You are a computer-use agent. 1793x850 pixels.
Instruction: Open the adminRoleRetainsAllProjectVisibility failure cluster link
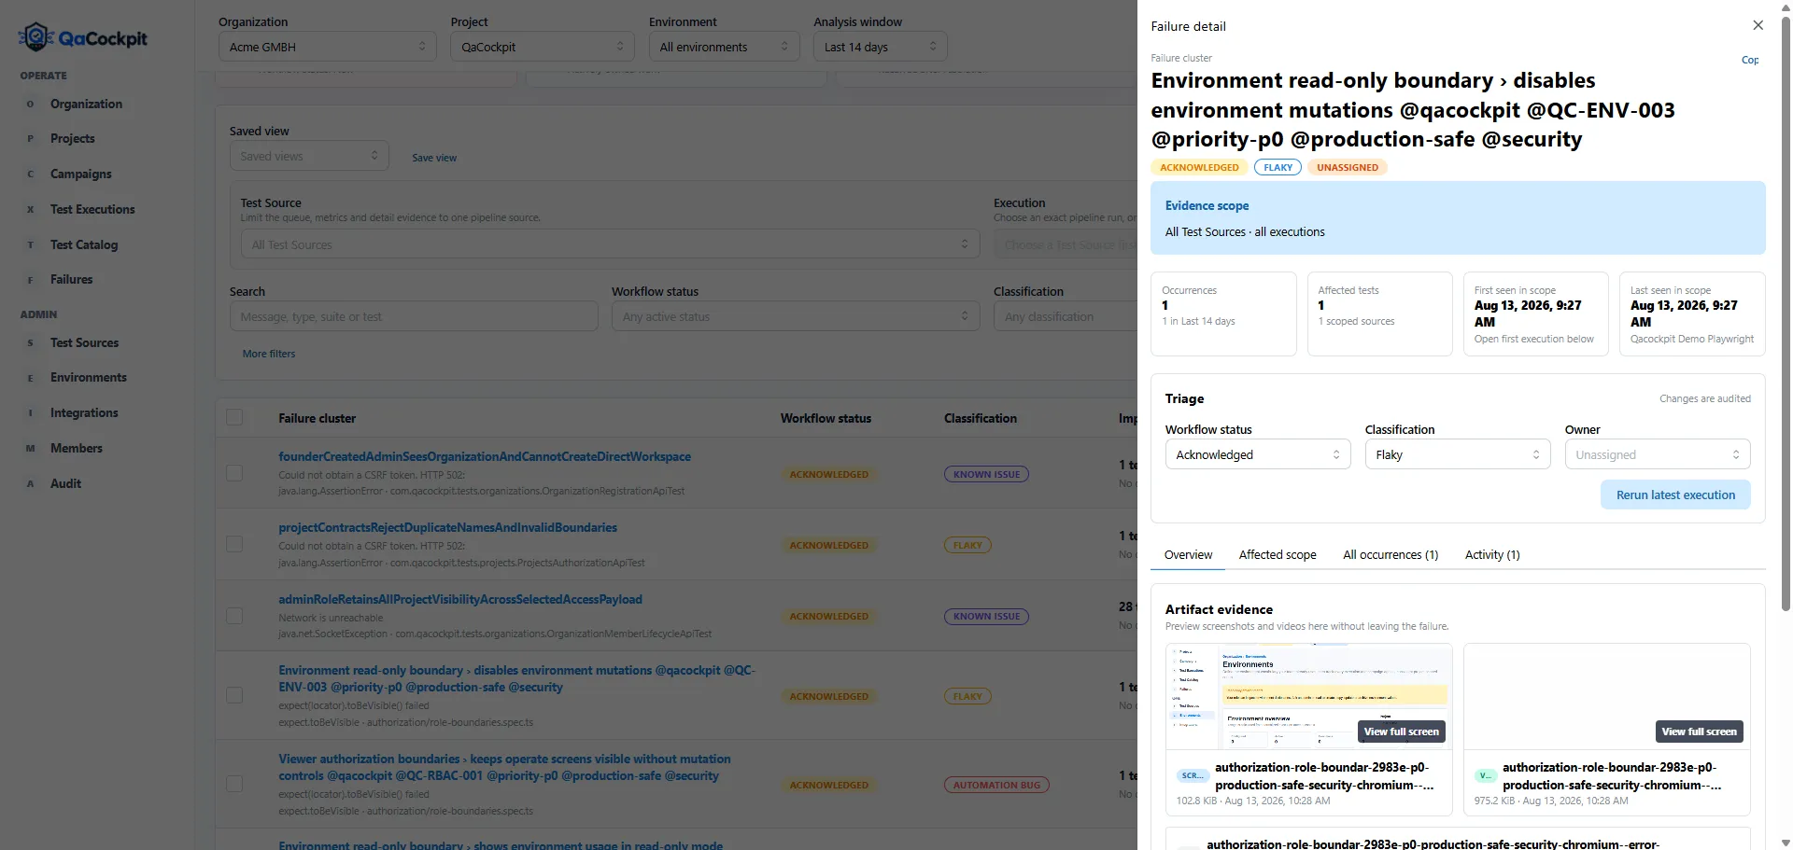(x=460, y=600)
